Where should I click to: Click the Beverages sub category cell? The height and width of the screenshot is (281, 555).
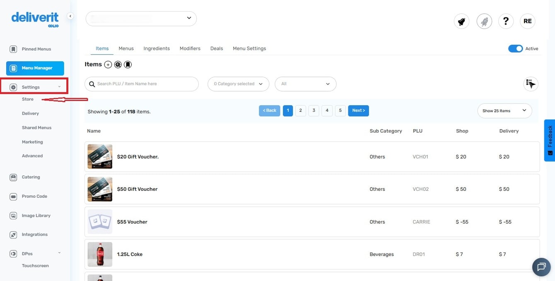(x=381, y=255)
